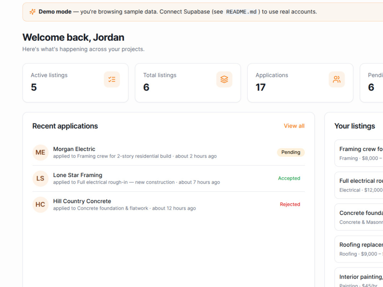
Task: Open the Full electrical rough-in listing card
Action: pyautogui.click(x=358, y=185)
